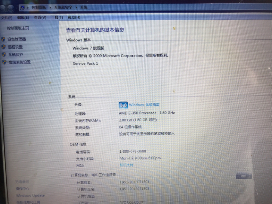The height and width of the screenshot is (204, 272).
Task: Go back with the navigation back button
Action: (3, 8)
